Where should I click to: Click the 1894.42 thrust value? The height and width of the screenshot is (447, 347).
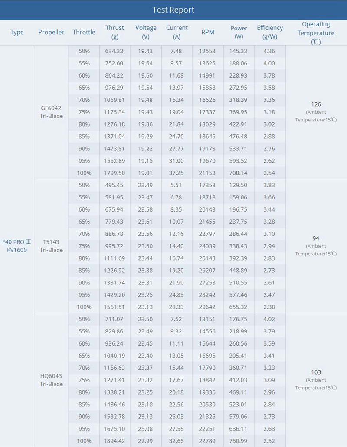click(115, 441)
